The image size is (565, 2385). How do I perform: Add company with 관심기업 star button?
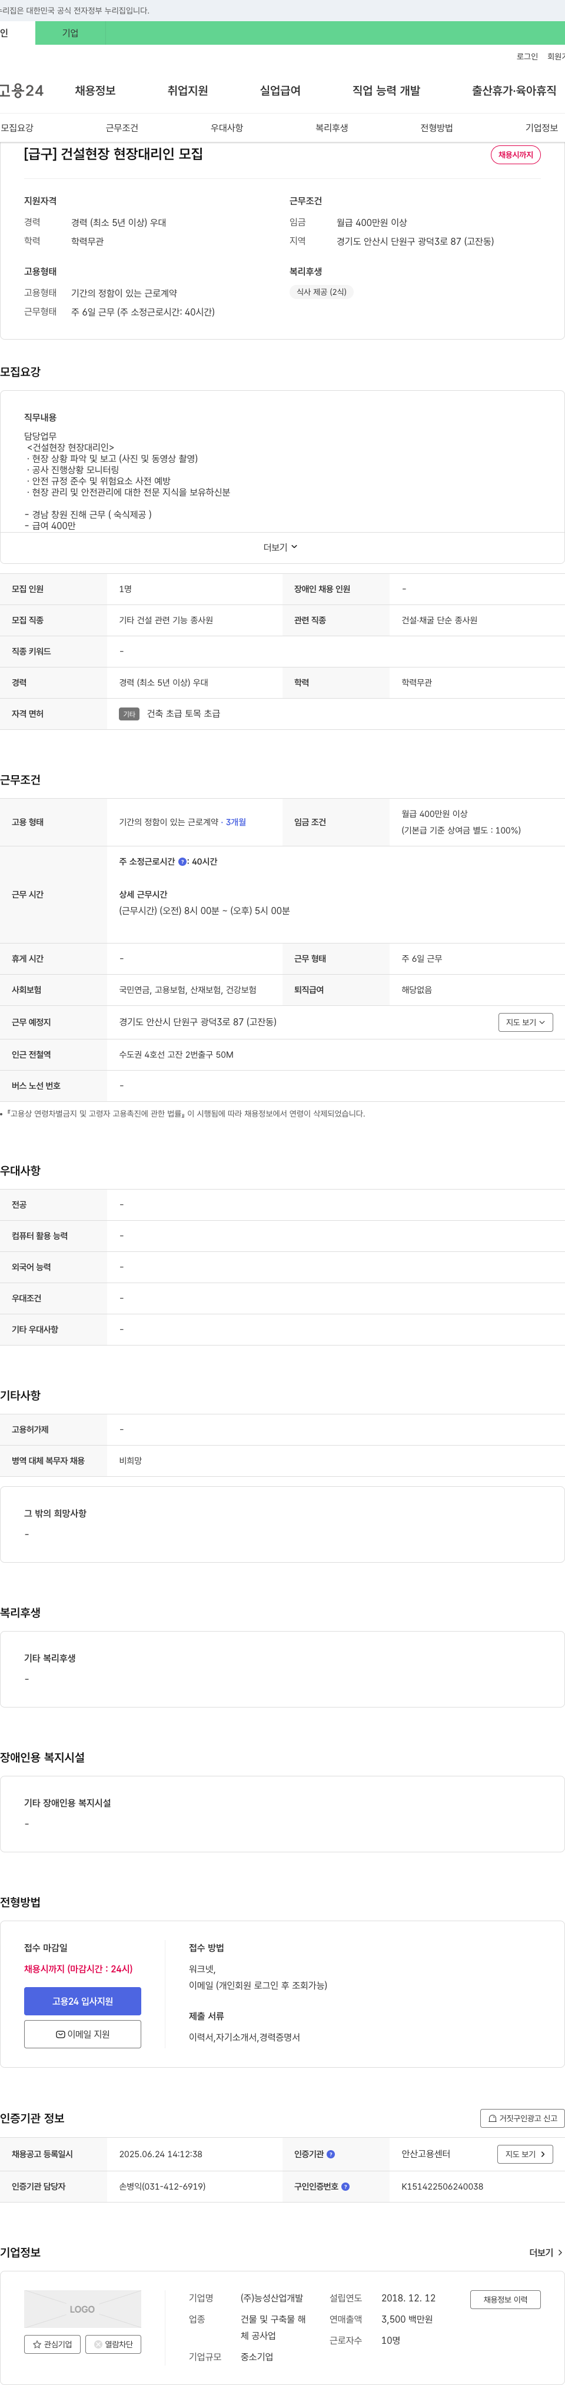click(x=52, y=2344)
